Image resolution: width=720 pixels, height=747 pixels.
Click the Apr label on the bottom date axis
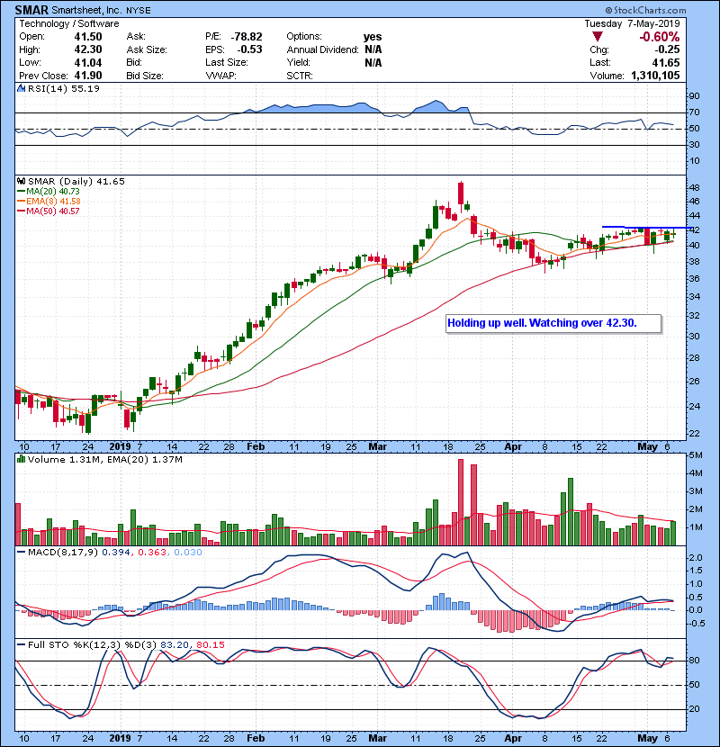(513, 738)
